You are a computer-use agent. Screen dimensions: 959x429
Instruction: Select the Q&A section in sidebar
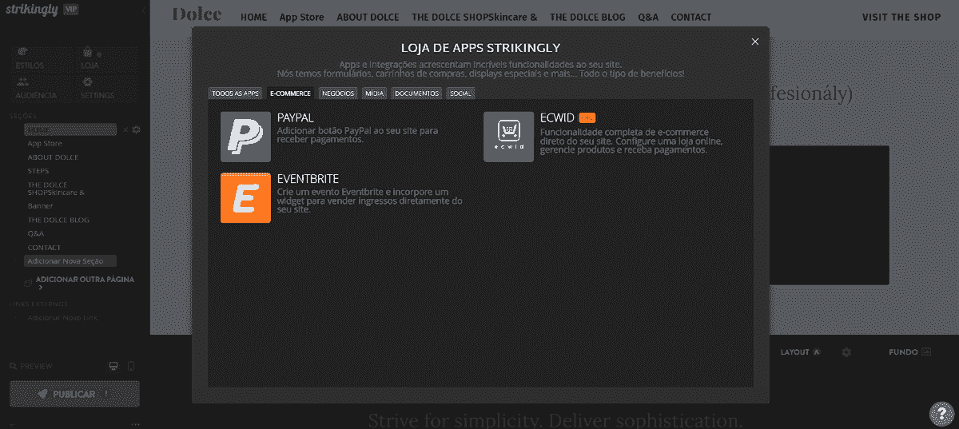(36, 233)
